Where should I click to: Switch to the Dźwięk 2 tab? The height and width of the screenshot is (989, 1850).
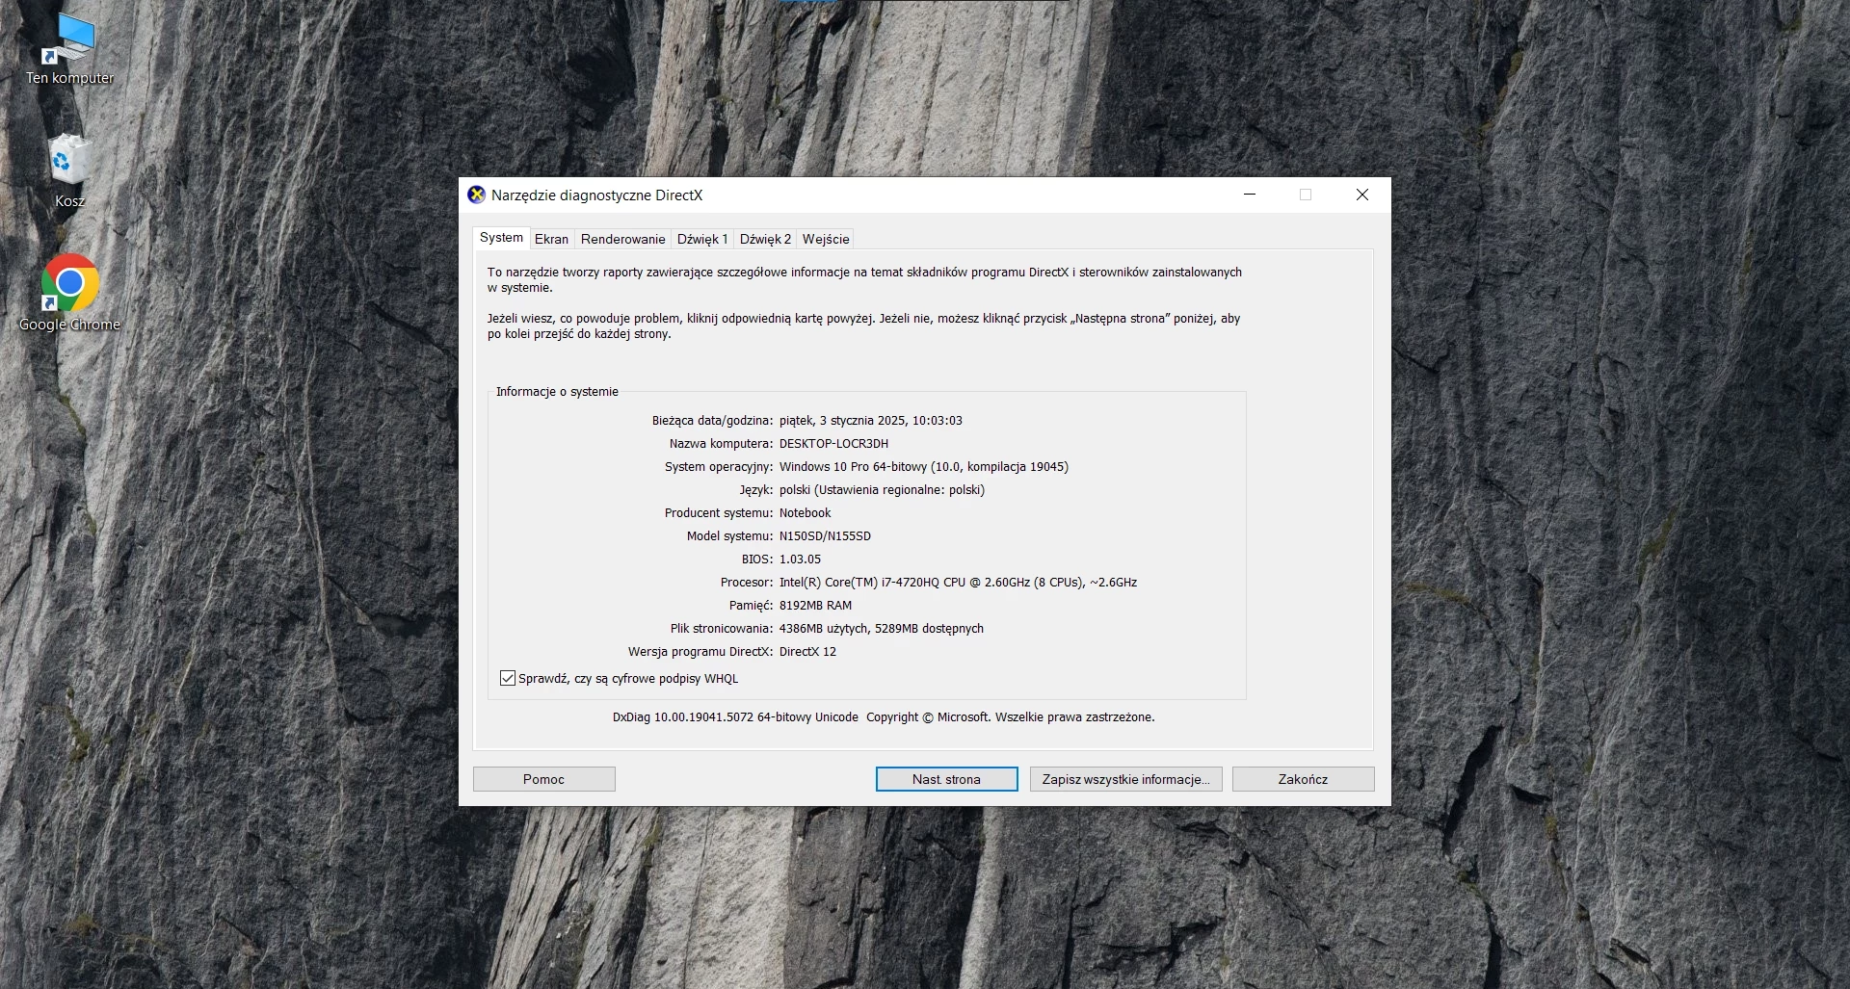765,239
